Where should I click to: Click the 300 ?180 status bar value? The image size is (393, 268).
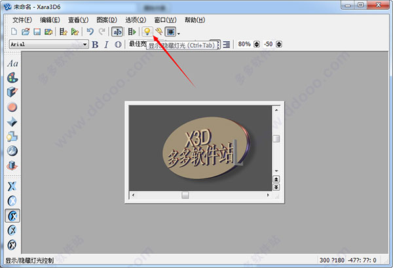[x=332, y=260]
